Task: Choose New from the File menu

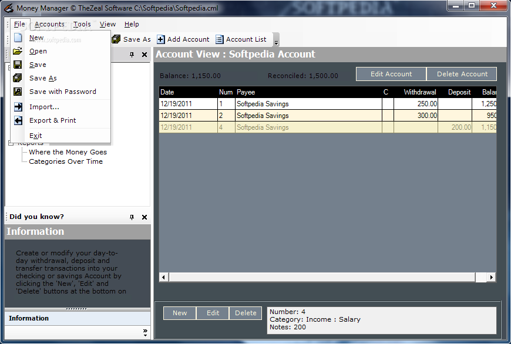Action: 61,38
